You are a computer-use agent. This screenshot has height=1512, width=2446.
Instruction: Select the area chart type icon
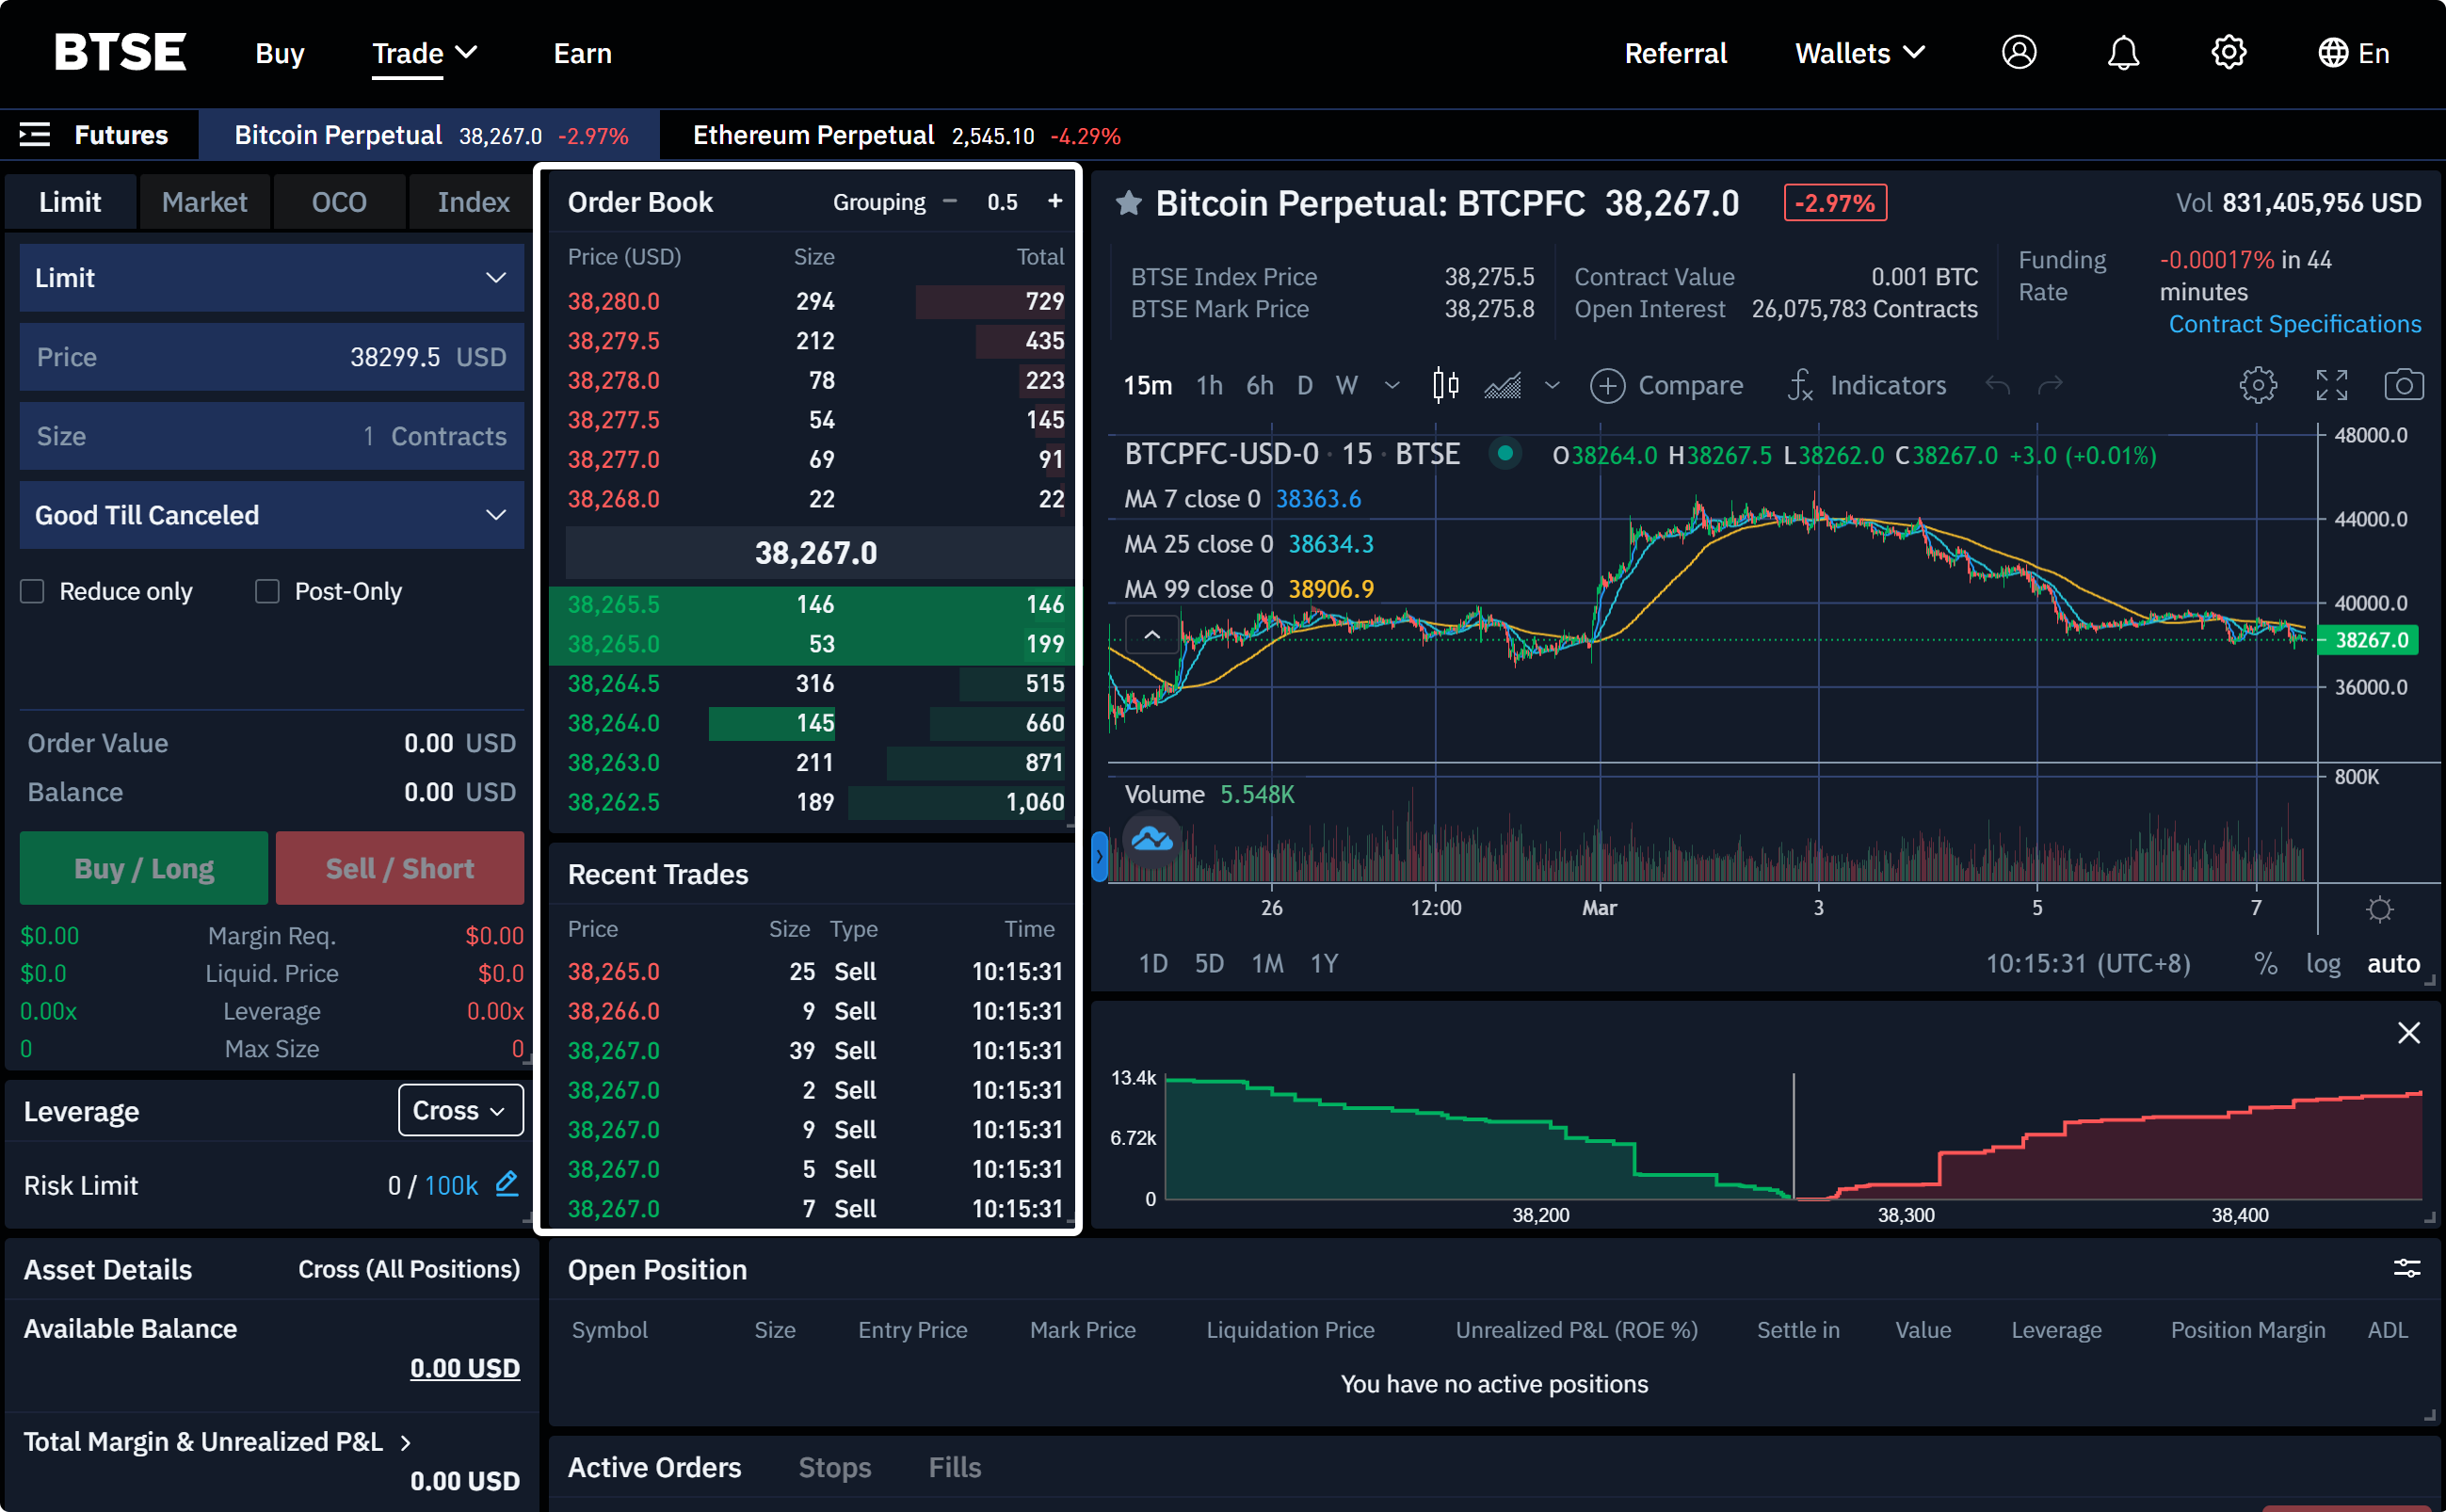tap(1502, 385)
